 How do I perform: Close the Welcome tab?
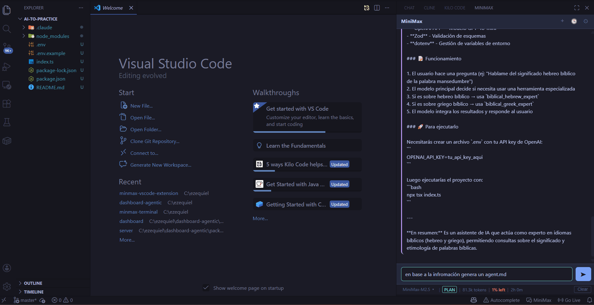point(131,8)
